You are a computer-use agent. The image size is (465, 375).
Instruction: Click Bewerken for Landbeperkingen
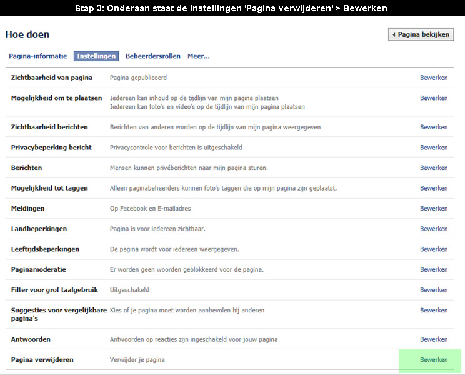coord(434,229)
